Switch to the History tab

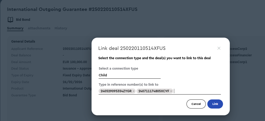(x=61, y=28)
